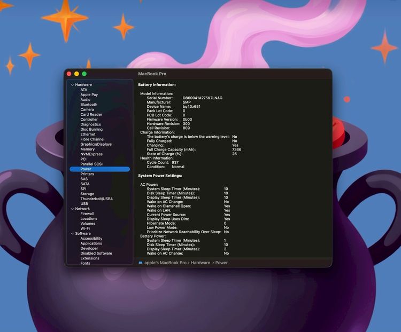
Task: Collapse the Network section chevron
Action: 72,209
